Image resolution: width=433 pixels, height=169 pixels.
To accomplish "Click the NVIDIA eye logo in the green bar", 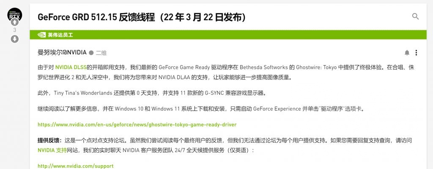I will point(42,35).
